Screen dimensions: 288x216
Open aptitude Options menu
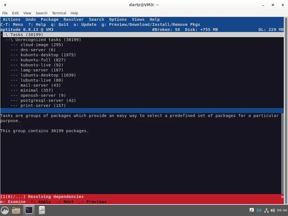118,19
